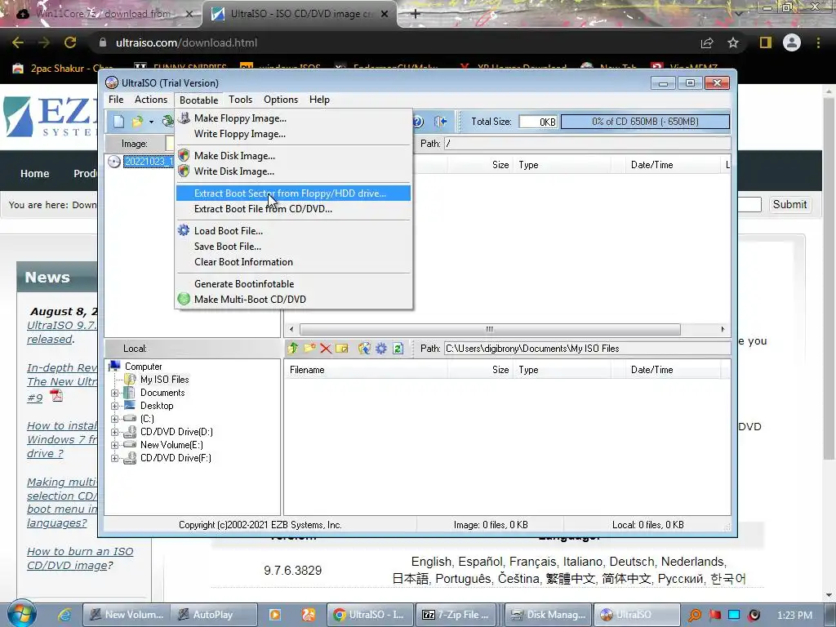Expand the Desktop tree node
The image size is (836, 627).
coord(114,406)
